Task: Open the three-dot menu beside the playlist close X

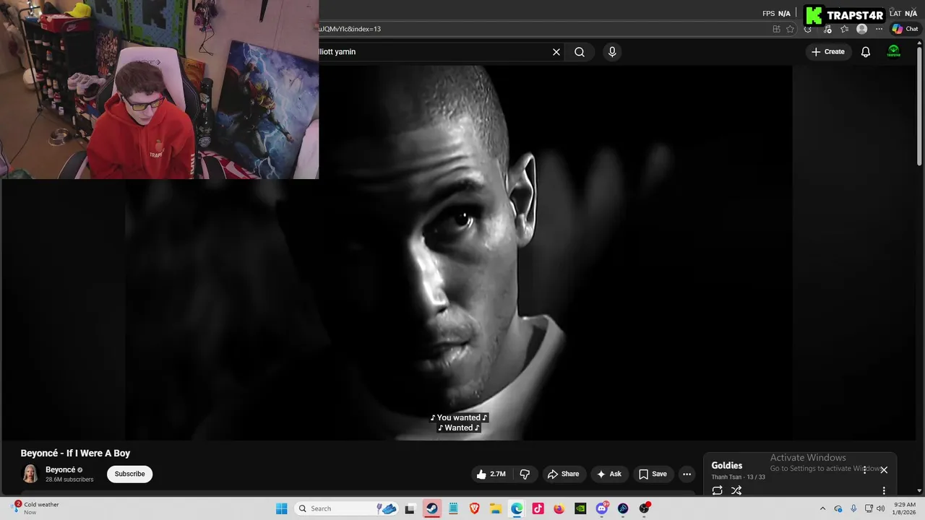Action: 864,470
